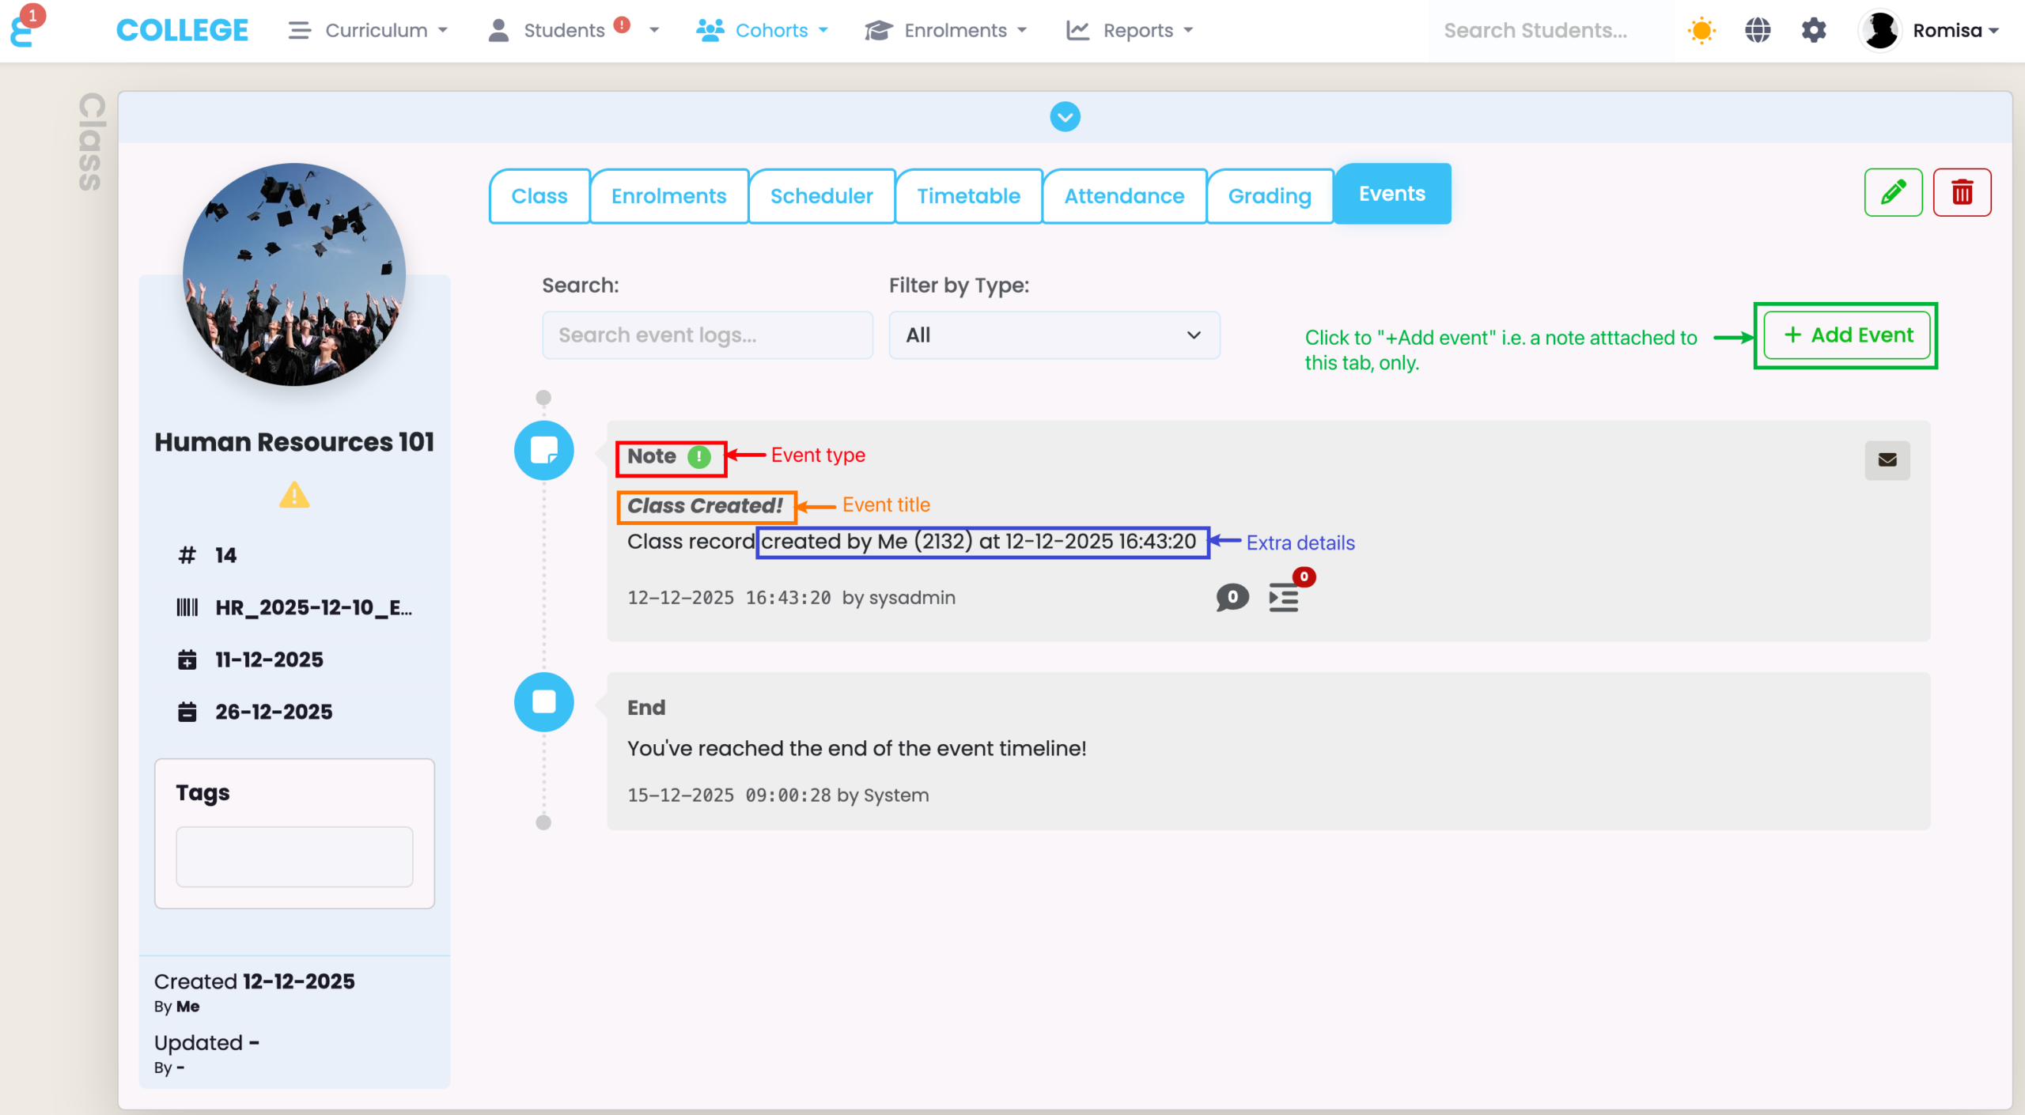Expand the collapsed header with blue chevron
Screen dimensions: 2025x1115
1065,117
